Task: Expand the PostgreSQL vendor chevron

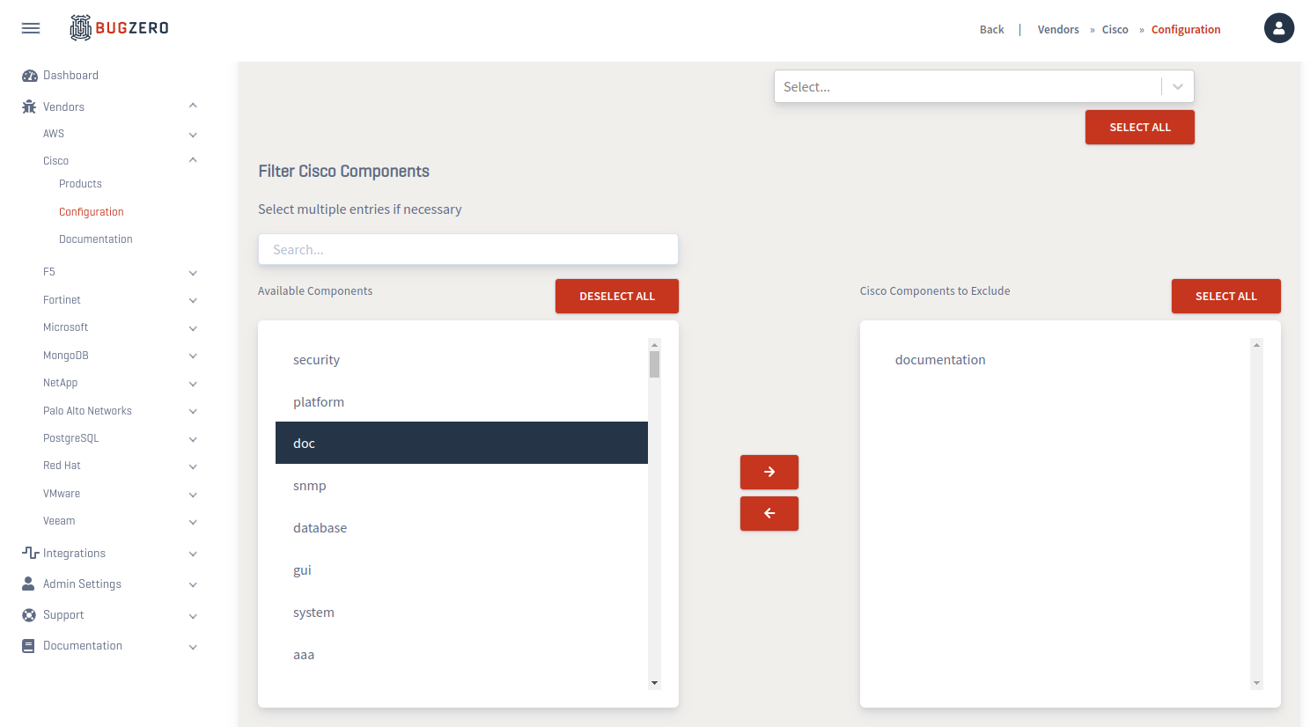Action: coord(193,439)
